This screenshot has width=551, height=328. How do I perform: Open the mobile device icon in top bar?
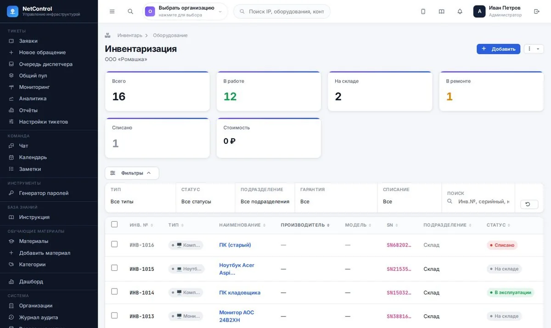[x=423, y=11]
